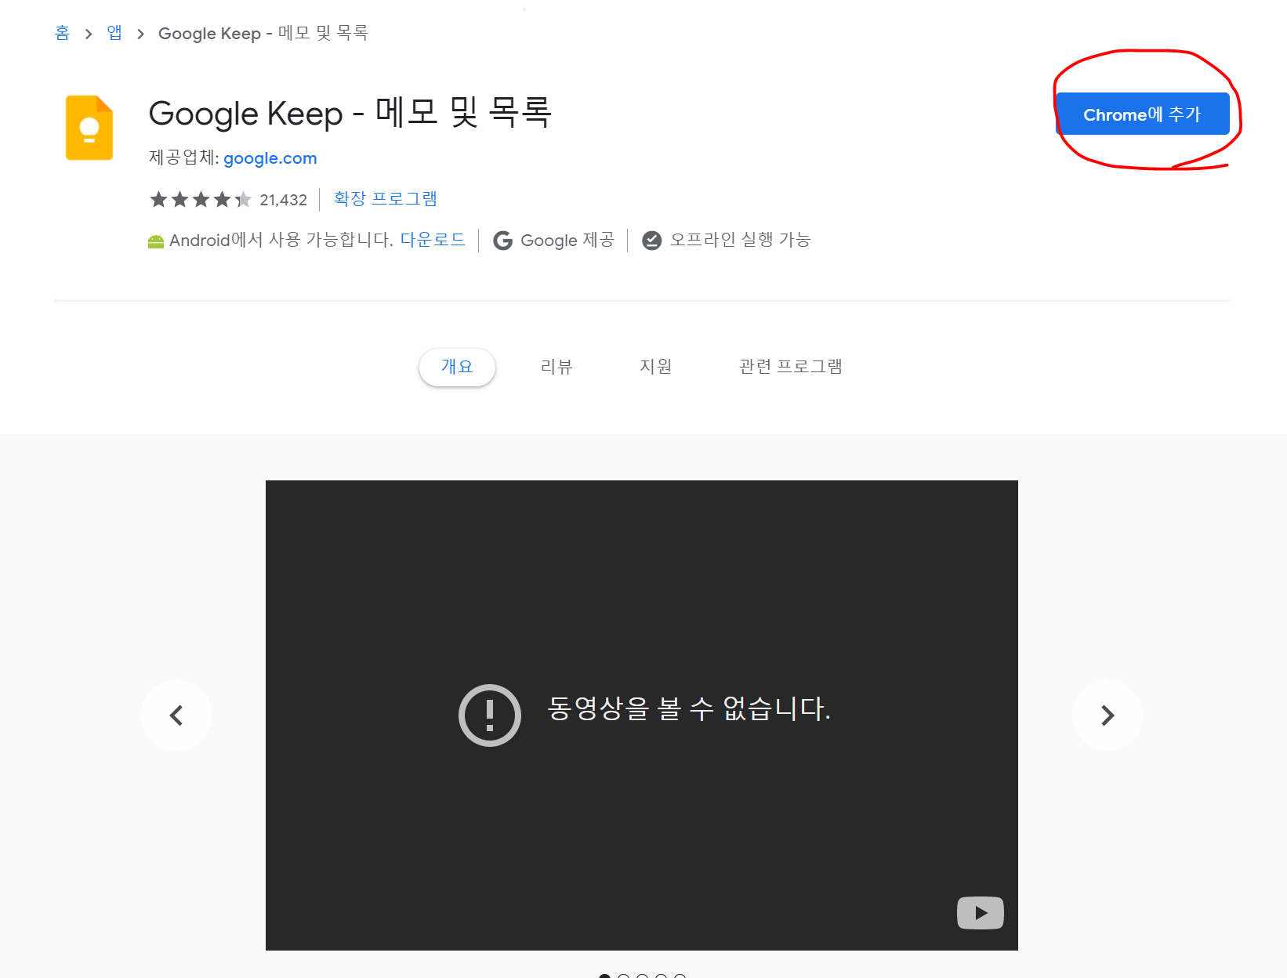Image resolution: width=1287 pixels, height=978 pixels.
Task: Click the Android robot icon
Action: pyautogui.click(x=156, y=241)
